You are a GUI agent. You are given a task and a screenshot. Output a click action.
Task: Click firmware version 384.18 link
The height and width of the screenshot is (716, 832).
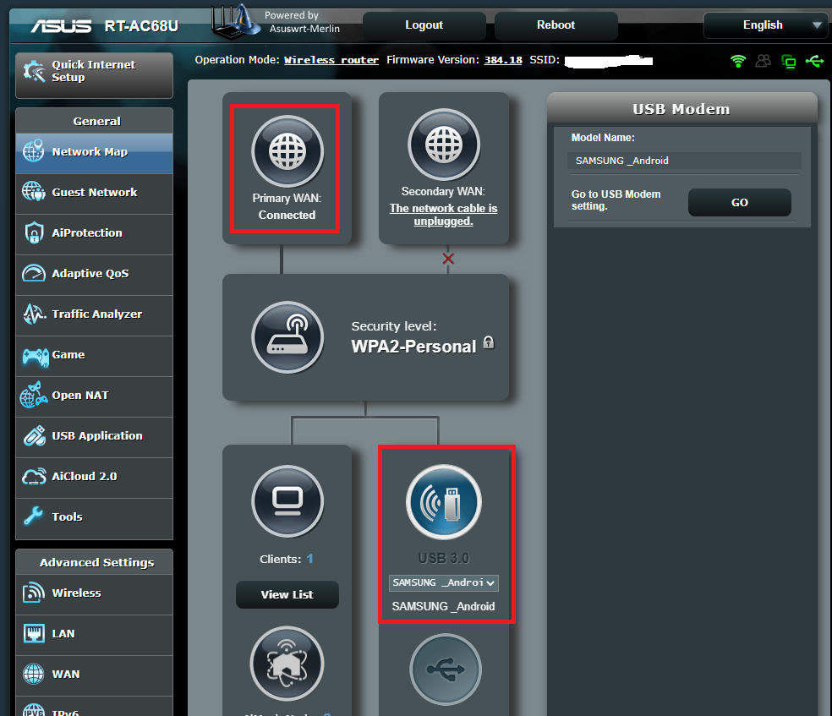click(x=503, y=60)
